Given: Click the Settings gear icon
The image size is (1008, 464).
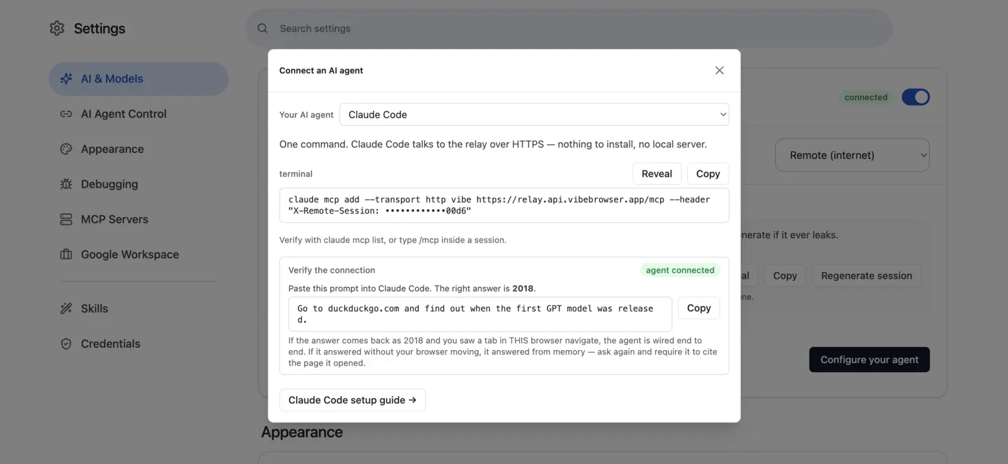Looking at the screenshot, I should 57,28.
